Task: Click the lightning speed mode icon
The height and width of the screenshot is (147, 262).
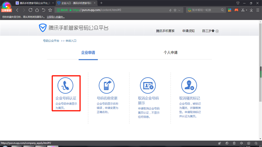Action: click(x=170, y=10)
